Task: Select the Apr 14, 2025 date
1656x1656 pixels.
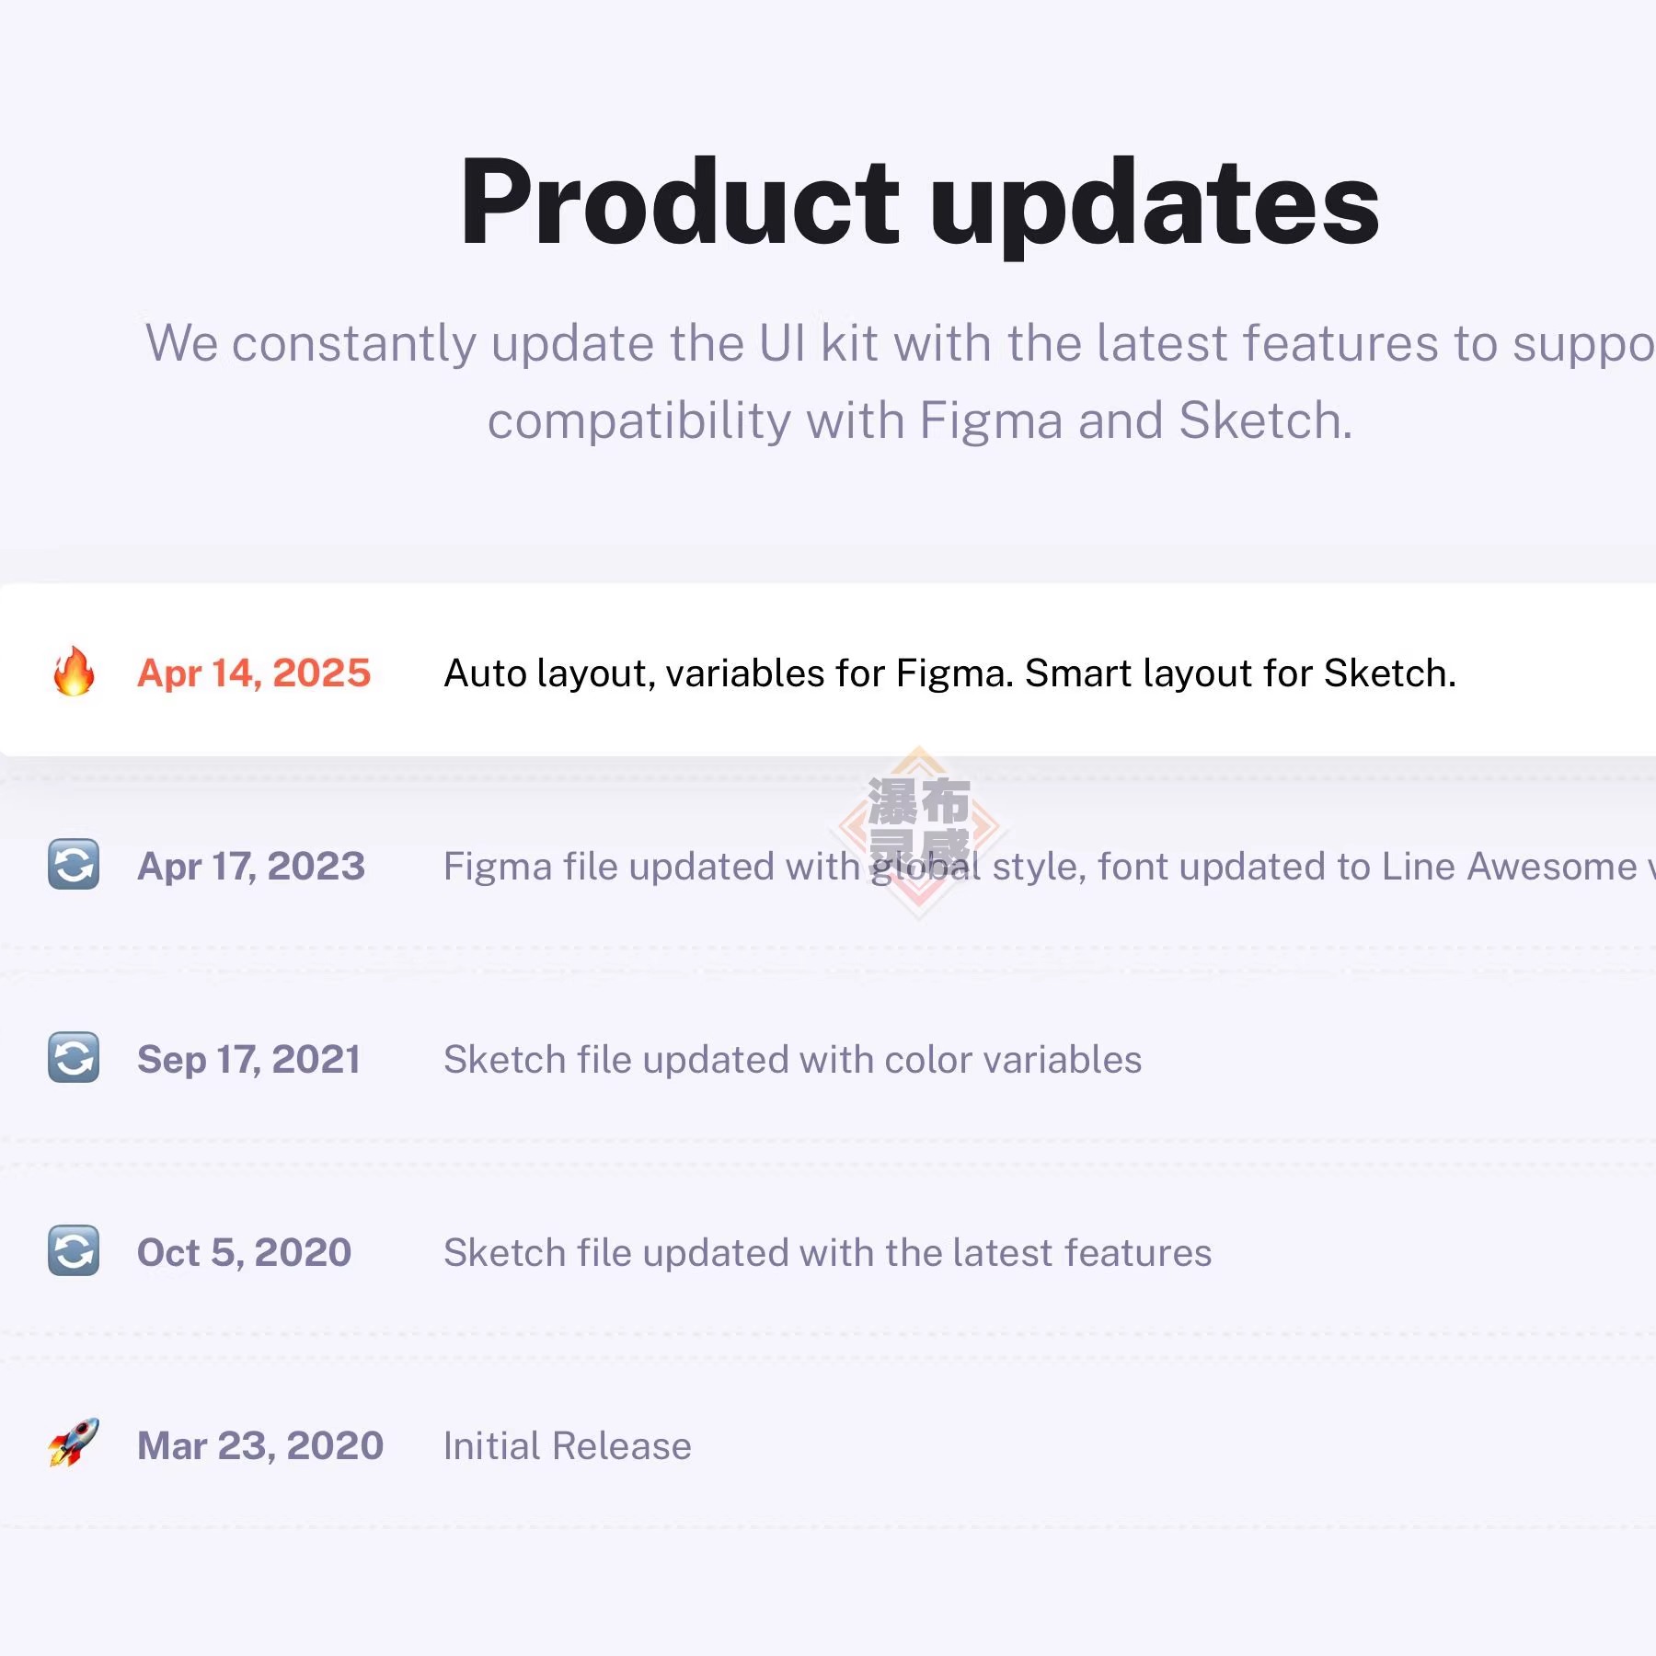Action: pos(254,673)
